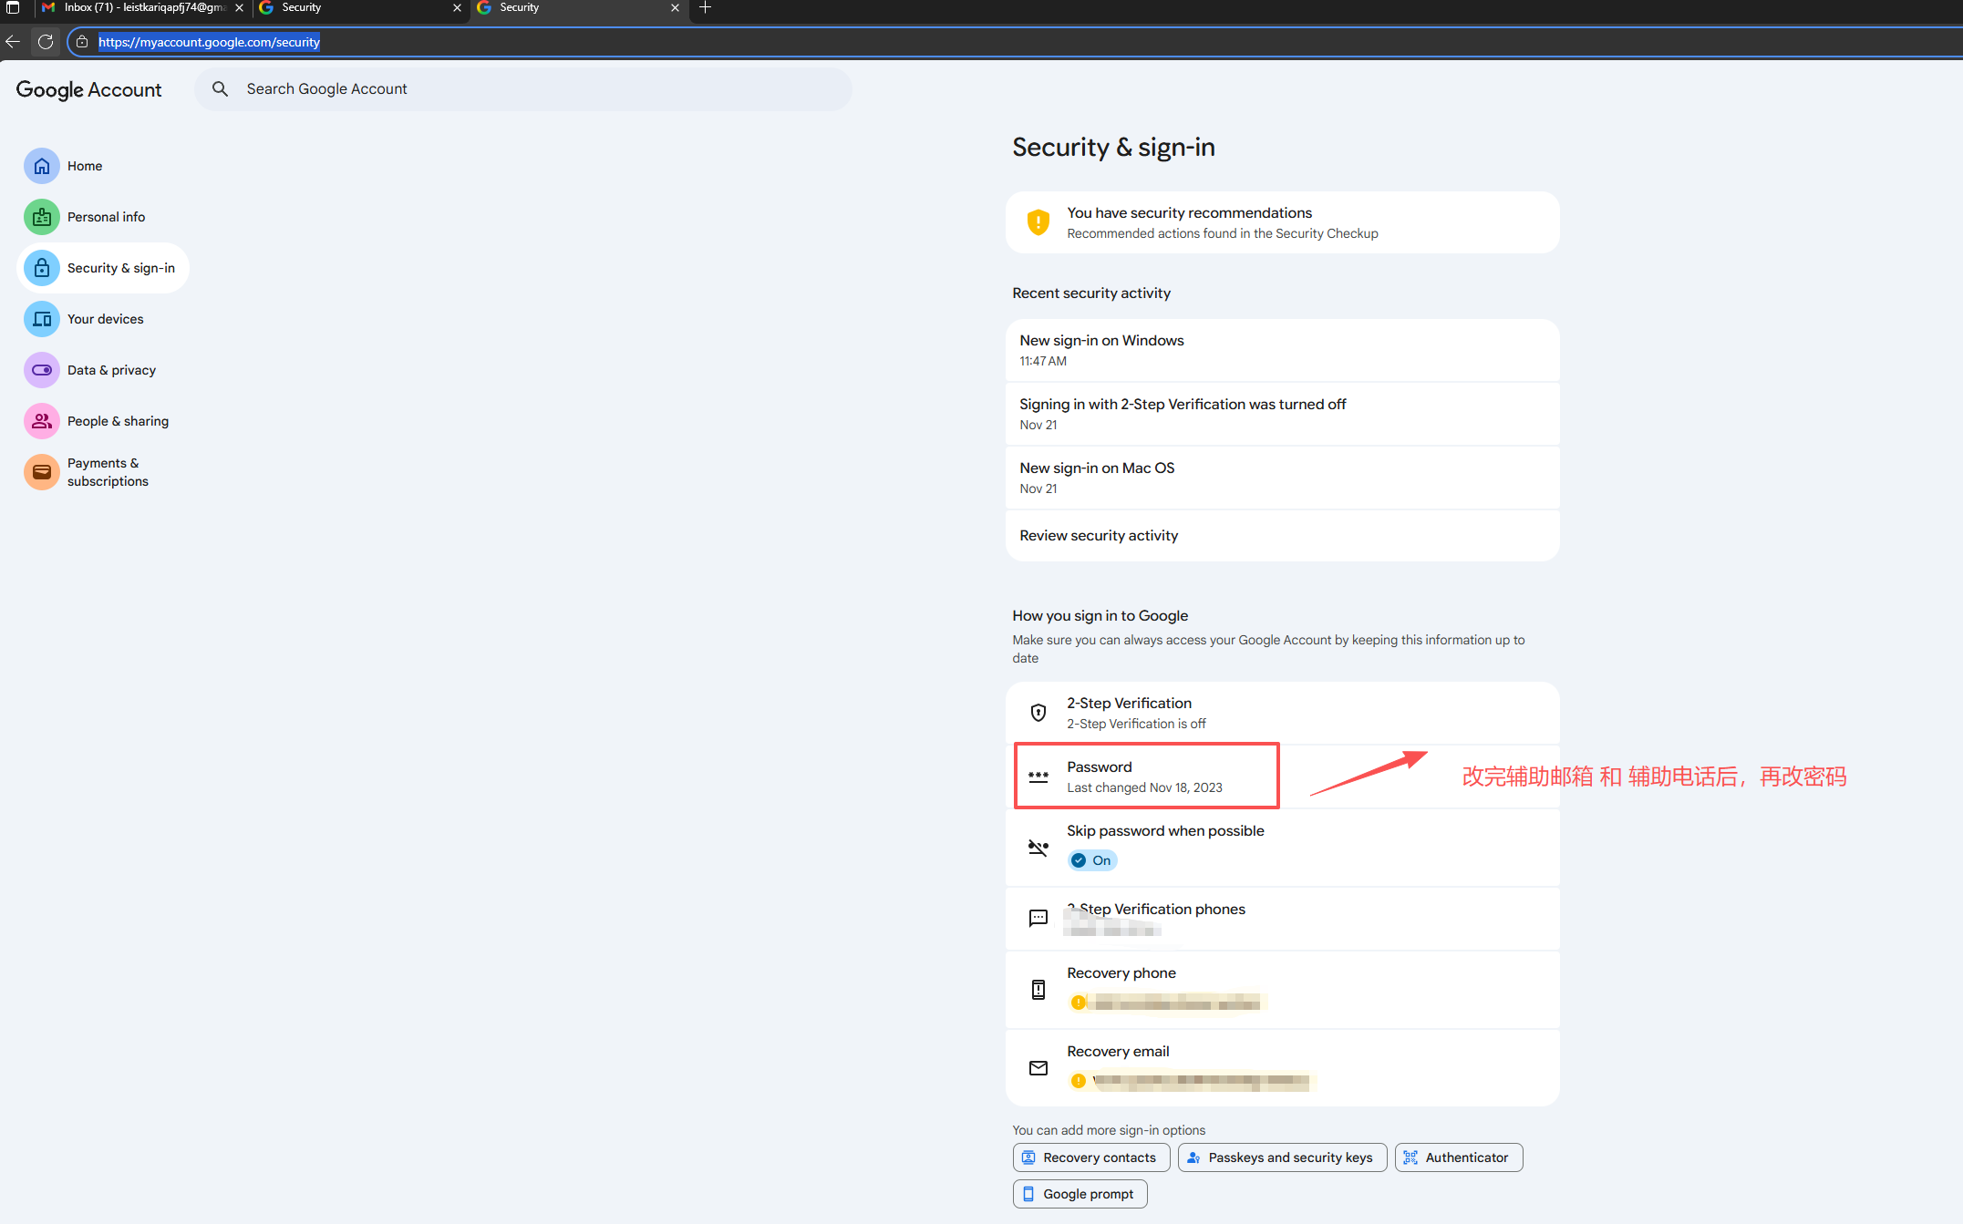Expand the Recovery email row
Viewport: 1963px width, 1224px height.
pos(1281,1066)
